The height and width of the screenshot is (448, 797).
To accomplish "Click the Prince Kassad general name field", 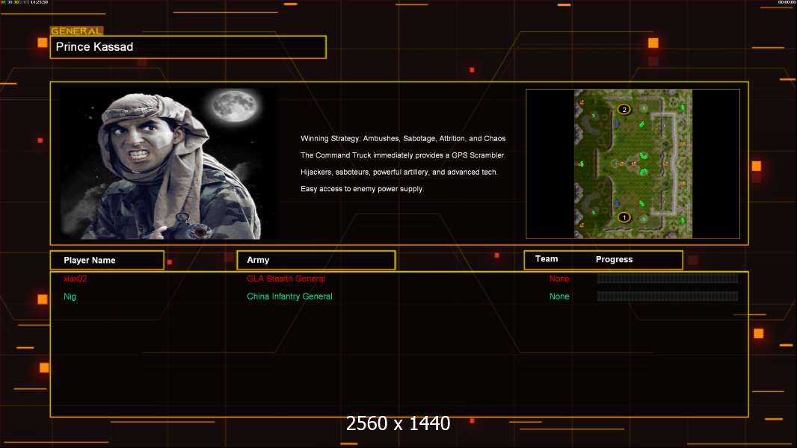I will click(188, 47).
